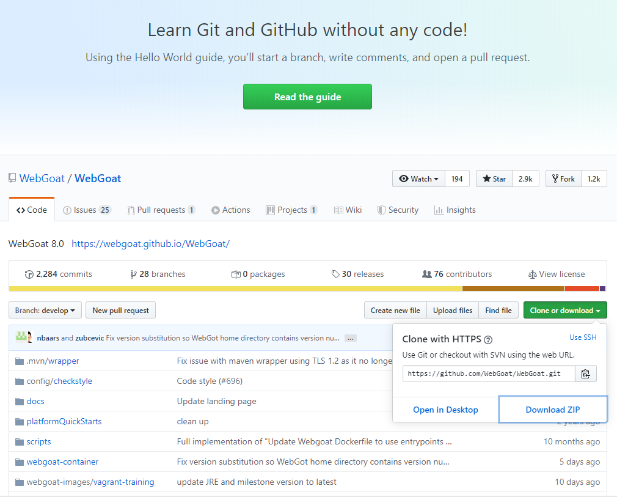Viewport: 617px width, 497px height.
Task: Click the license scale icon
Action: click(x=533, y=274)
